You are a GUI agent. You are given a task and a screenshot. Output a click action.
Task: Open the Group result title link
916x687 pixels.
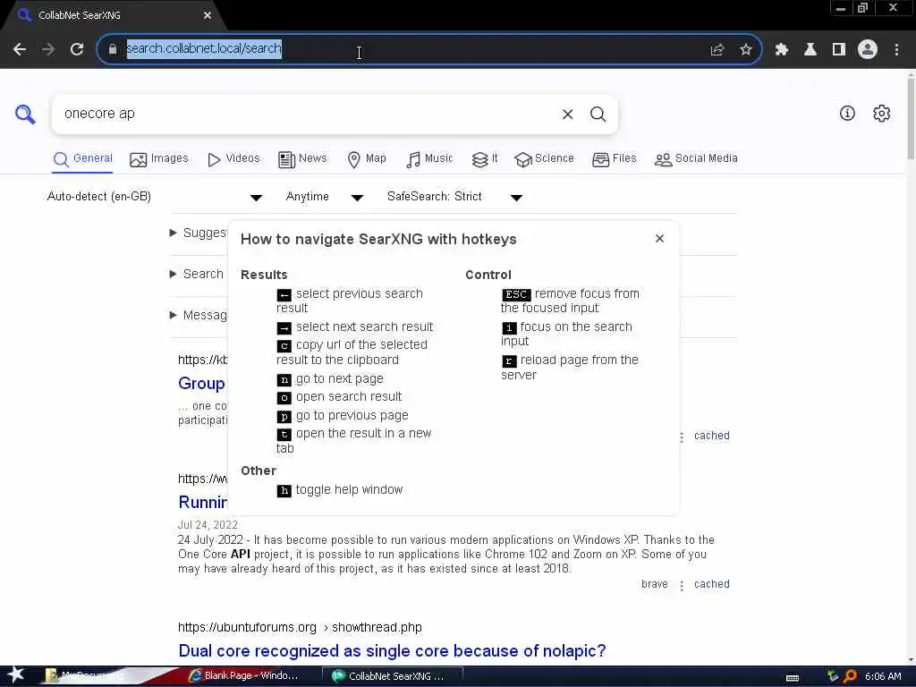tap(201, 383)
